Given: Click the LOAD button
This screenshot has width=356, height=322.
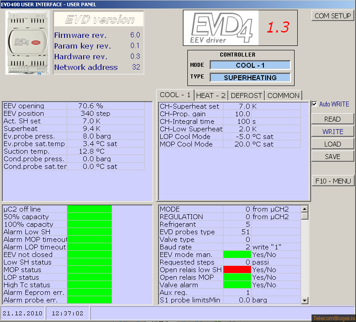Looking at the screenshot, I should (x=332, y=144).
